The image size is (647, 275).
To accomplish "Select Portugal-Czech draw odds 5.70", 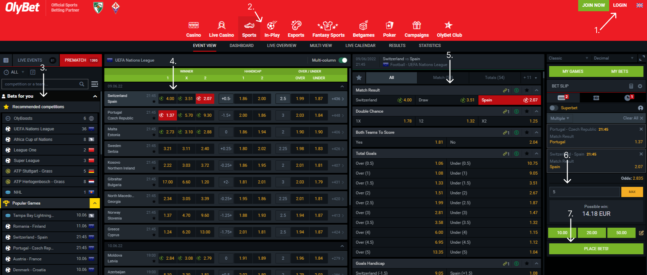I will pyautogui.click(x=186, y=115).
